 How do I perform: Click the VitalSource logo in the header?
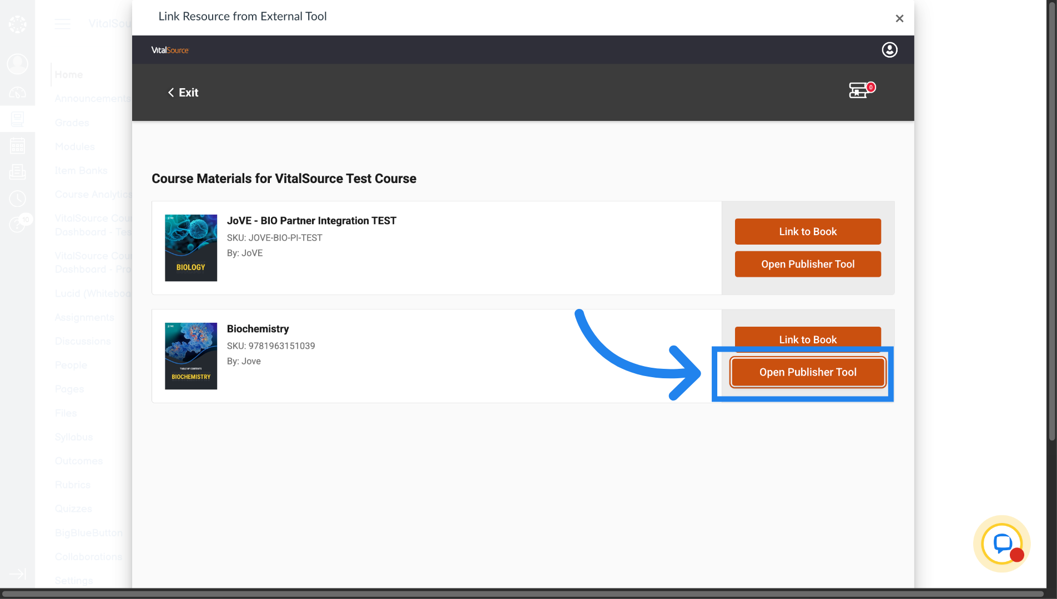170,50
